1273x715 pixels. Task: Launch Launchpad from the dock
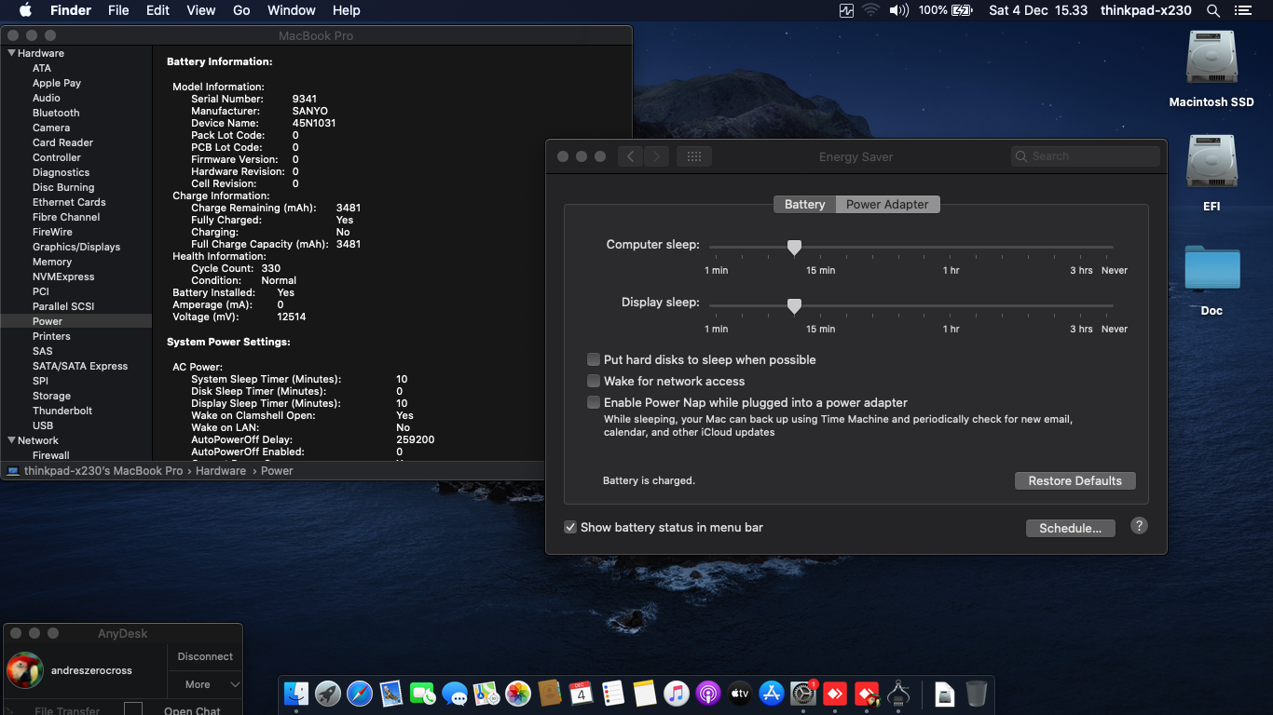pos(328,693)
